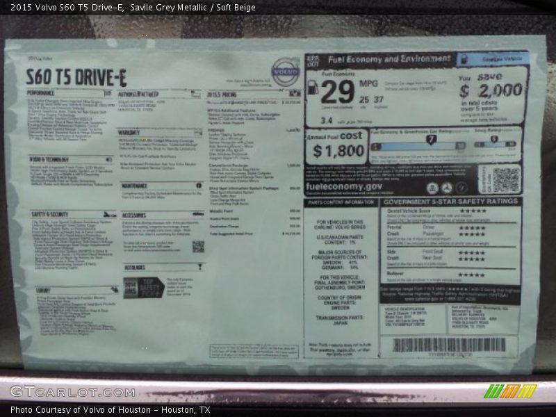Image resolution: width=556 pixels, height=417 pixels.
Task: Click the Government 5-Star Safety Ratings header
Action: (450, 202)
